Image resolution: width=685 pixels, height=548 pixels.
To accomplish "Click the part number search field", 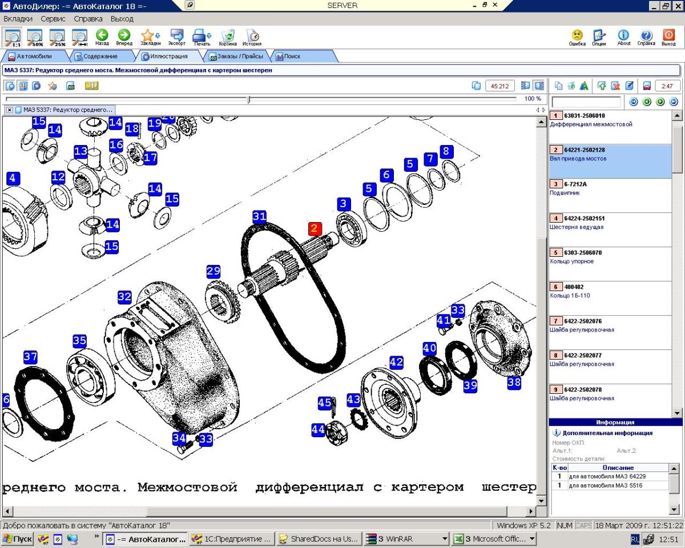I will [x=586, y=102].
